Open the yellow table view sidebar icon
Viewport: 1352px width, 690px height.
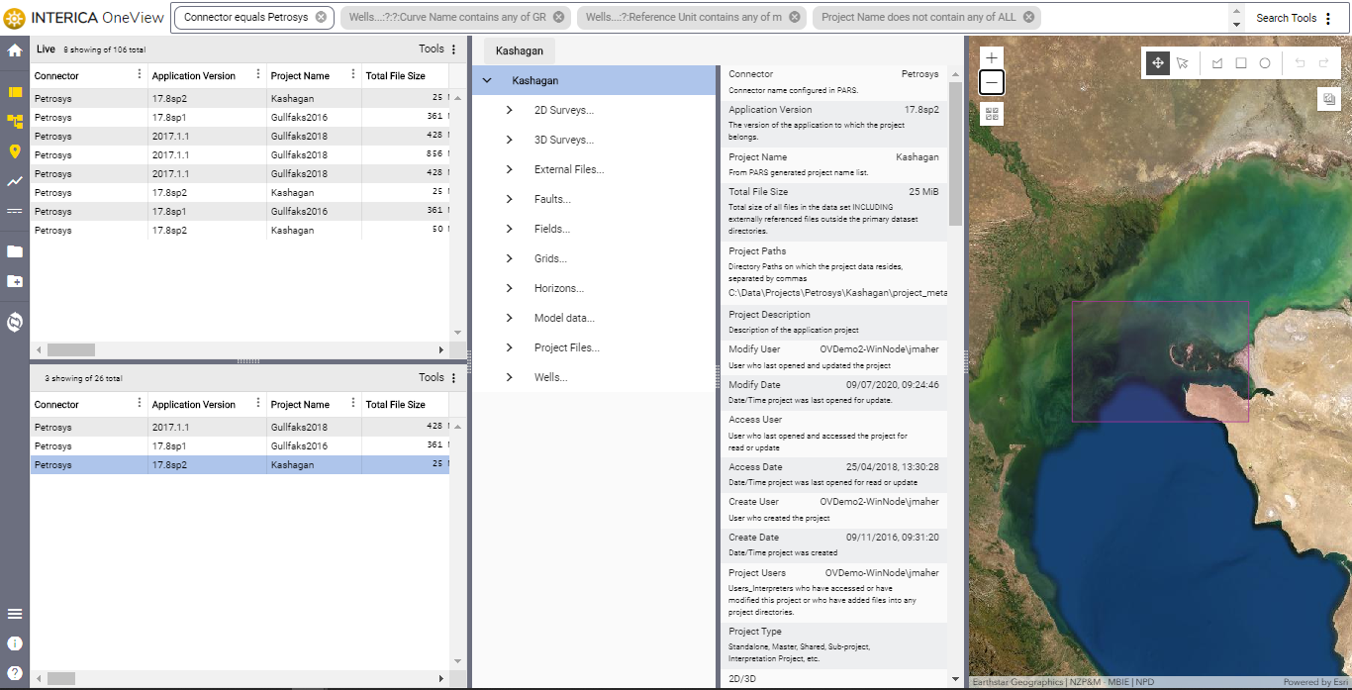15,92
